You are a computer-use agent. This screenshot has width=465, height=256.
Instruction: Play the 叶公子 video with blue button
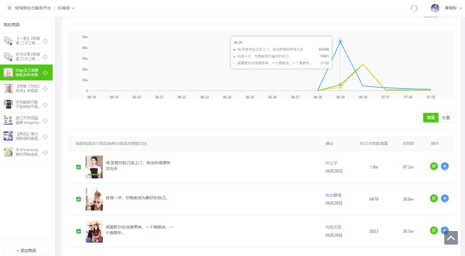tap(445, 166)
